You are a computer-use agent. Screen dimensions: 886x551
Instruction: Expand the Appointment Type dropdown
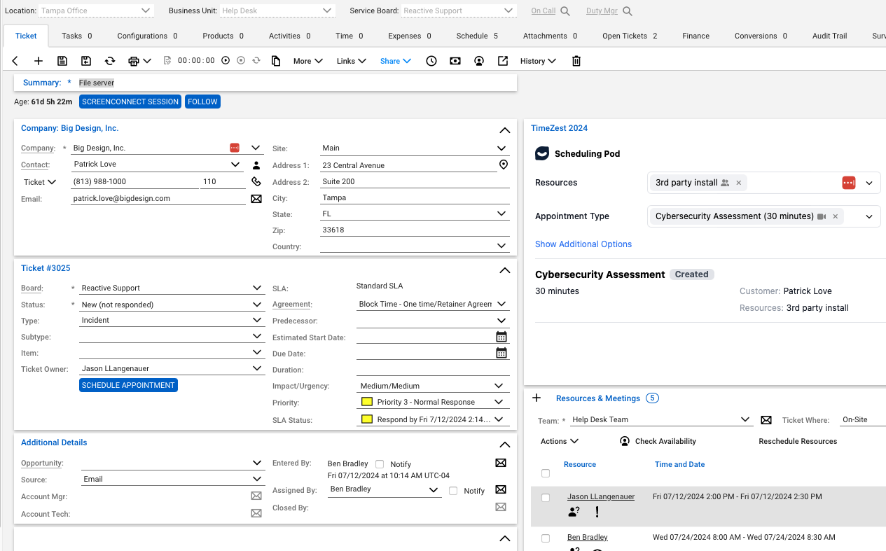869,216
